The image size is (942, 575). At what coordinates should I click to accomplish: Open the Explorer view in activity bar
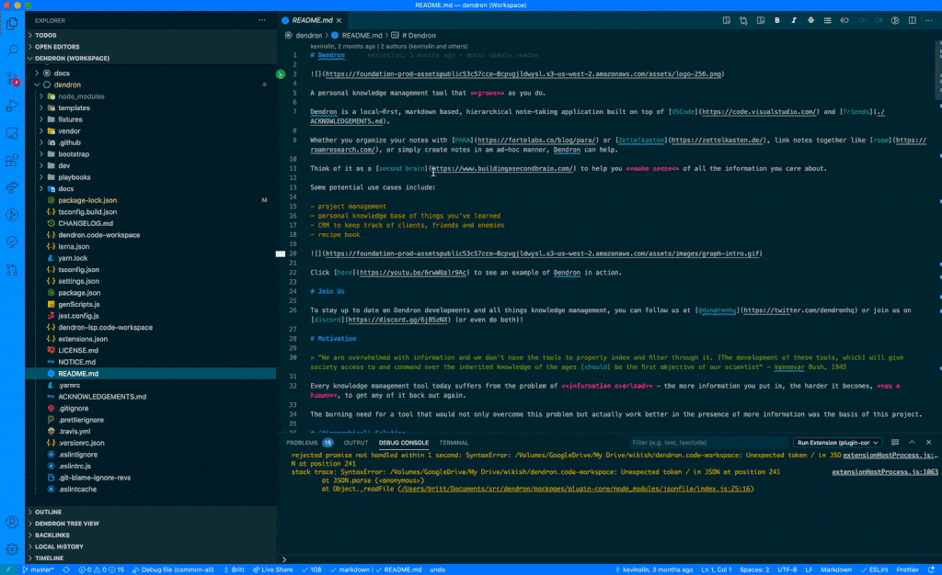click(12, 23)
